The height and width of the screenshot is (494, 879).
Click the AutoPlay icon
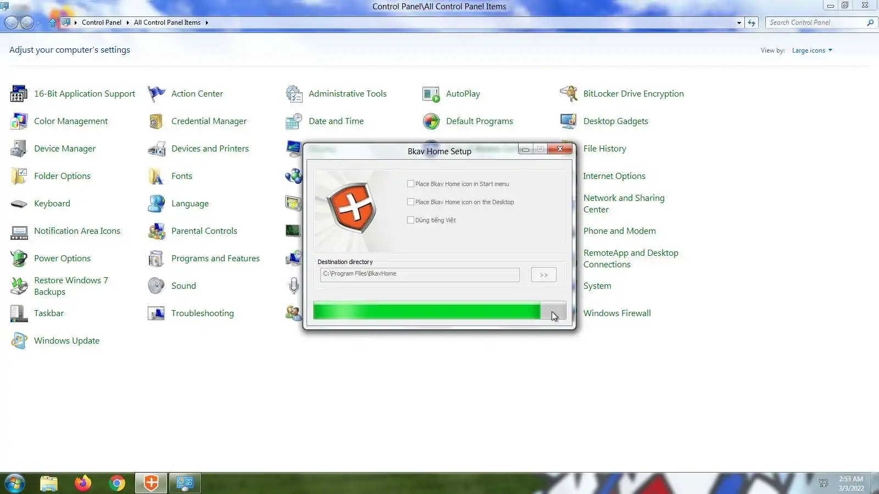coord(431,94)
